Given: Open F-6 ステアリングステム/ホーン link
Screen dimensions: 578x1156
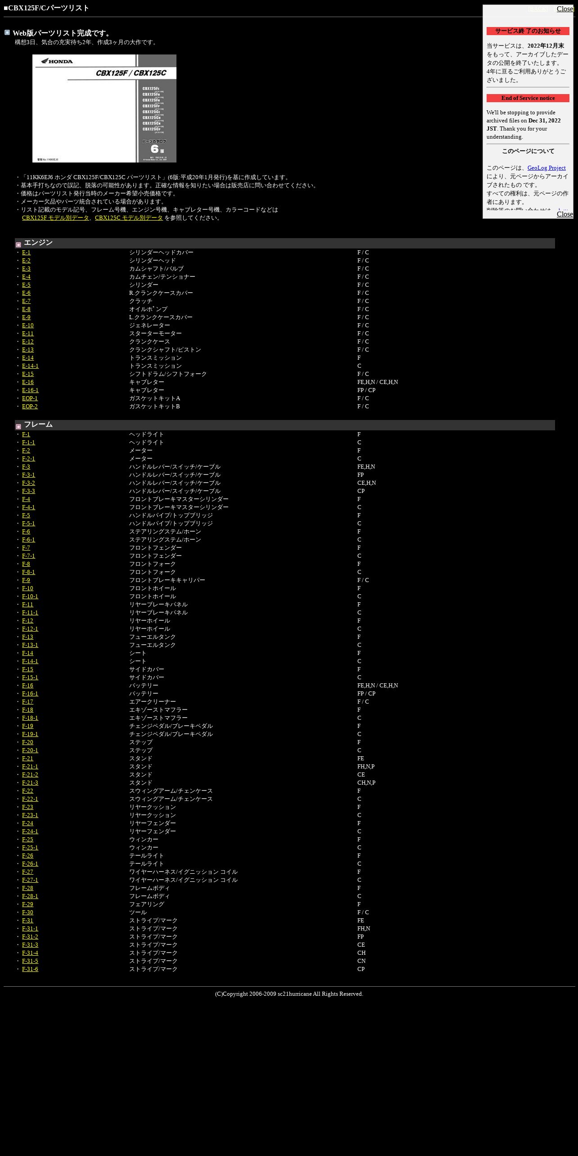Looking at the screenshot, I should [26, 532].
